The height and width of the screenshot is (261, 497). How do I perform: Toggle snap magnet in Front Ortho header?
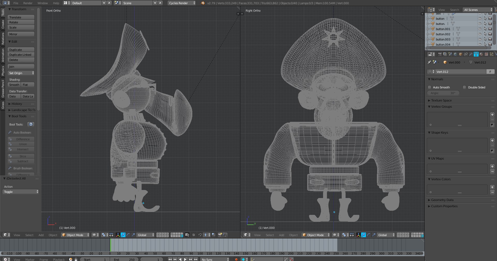[x=200, y=235]
